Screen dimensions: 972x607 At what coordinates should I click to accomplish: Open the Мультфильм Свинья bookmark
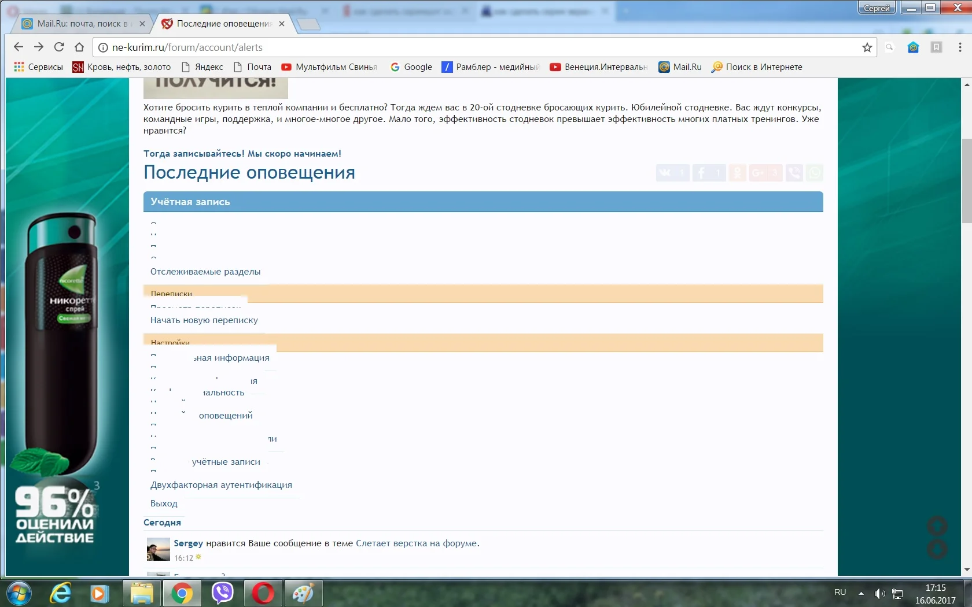pyautogui.click(x=329, y=67)
